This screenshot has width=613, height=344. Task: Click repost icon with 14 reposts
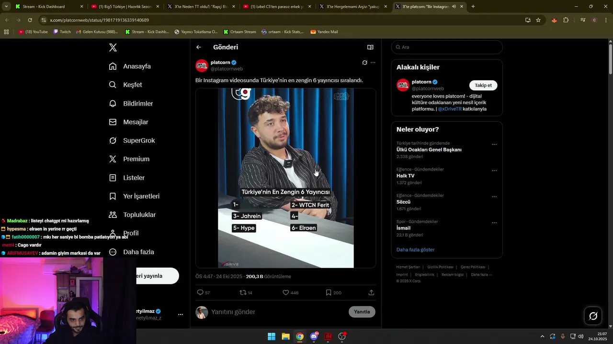[x=246, y=292]
